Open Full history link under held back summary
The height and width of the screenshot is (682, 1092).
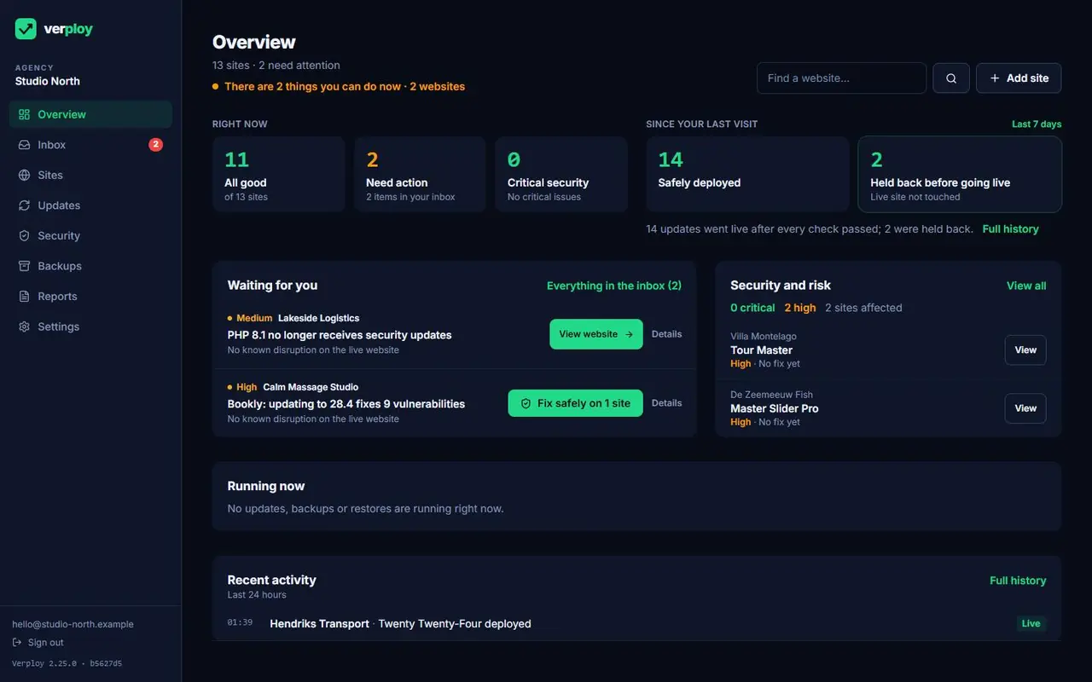(x=1010, y=229)
